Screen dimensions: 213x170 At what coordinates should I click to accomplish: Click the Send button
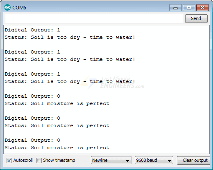196,18
